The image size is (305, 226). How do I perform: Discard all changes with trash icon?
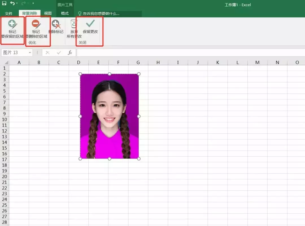(74, 29)
